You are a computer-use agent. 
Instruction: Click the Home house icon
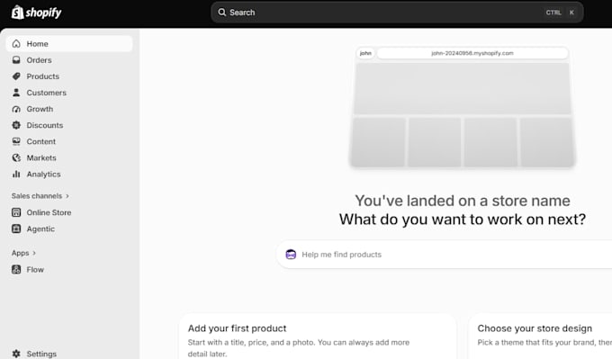click(16, 44)
